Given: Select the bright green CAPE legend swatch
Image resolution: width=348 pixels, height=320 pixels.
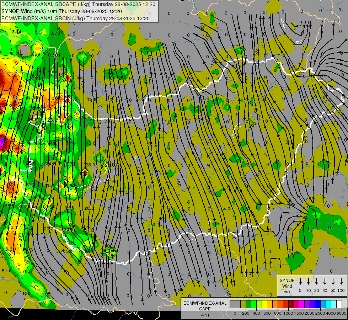Looking at the screenshot, I should [254, 304].
